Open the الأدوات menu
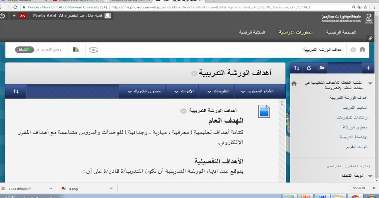Viewport: 379px width, 198px height. 184,91
